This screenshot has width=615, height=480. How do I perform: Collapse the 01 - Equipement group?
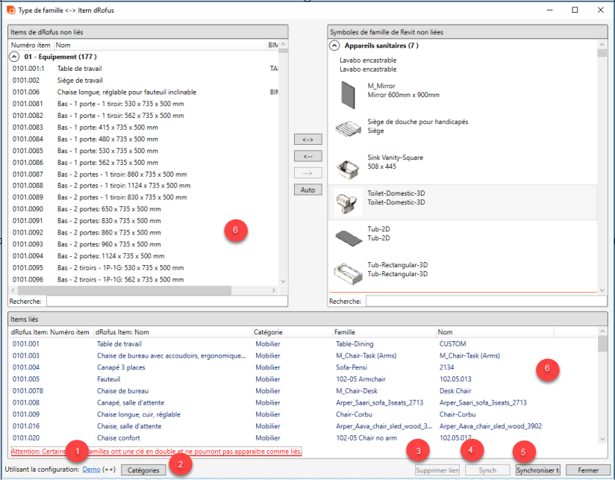[14, 57]
